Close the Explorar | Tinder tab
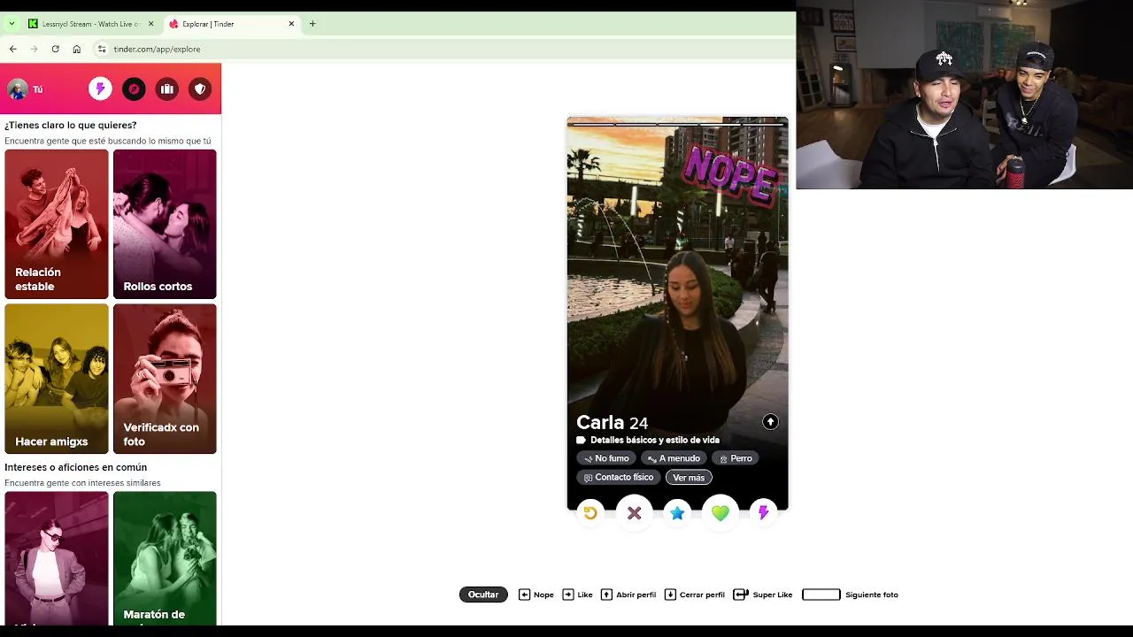The width and height of the screenshot is (1133, 637). point(291,24)
